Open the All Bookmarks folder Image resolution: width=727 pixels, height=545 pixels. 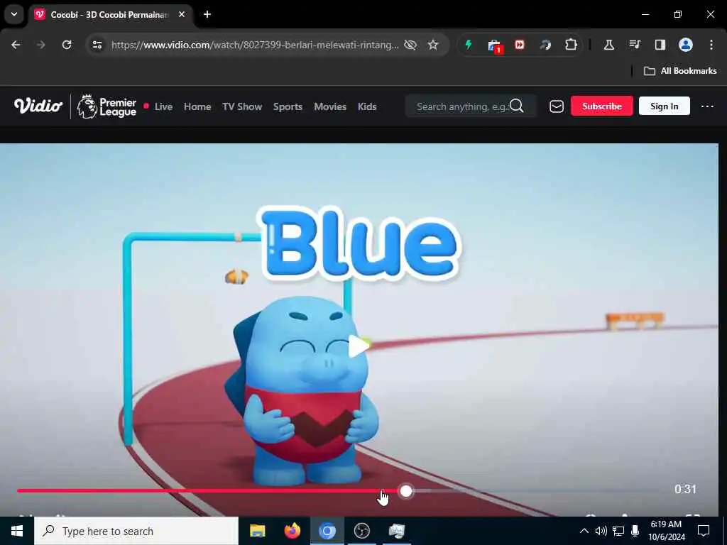[x=680, y=71]
